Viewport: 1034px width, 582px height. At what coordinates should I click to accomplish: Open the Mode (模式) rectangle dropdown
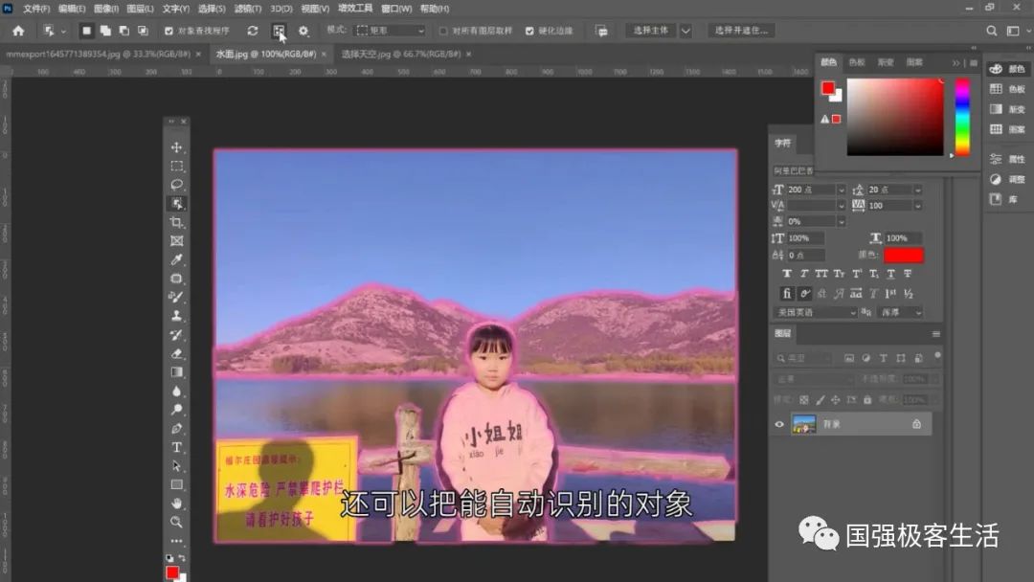pos(390,31)
